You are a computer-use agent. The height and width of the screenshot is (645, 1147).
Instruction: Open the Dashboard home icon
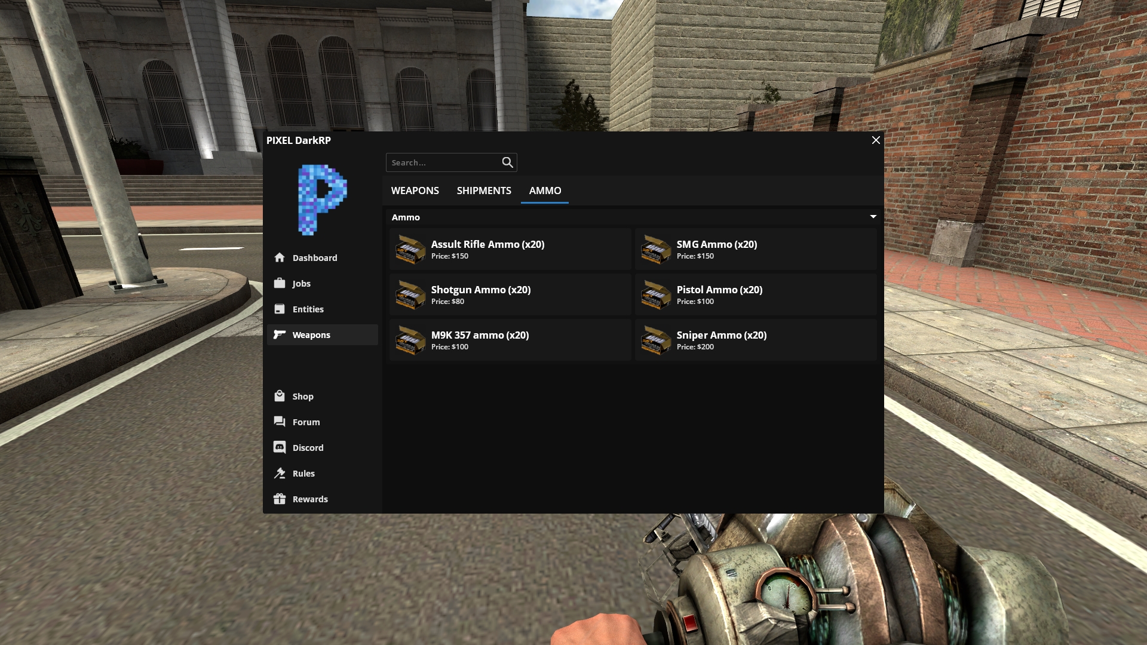click(280, 257)
